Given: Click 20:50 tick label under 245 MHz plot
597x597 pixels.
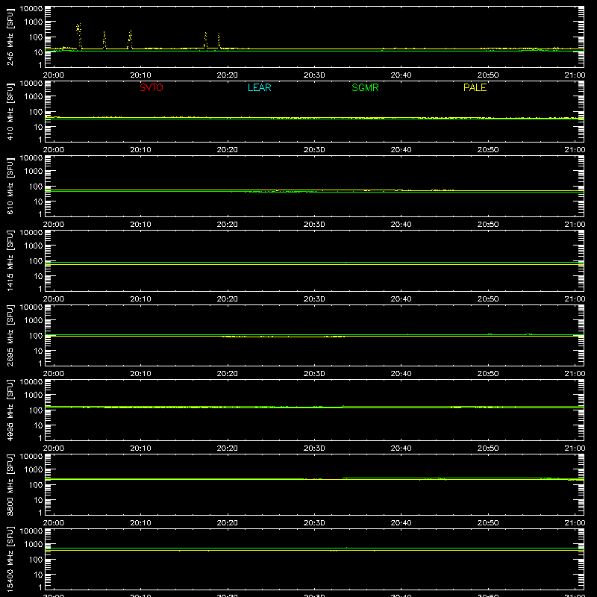Looking at the screenshot, I should pyautogui.click(x=488, y=75).
